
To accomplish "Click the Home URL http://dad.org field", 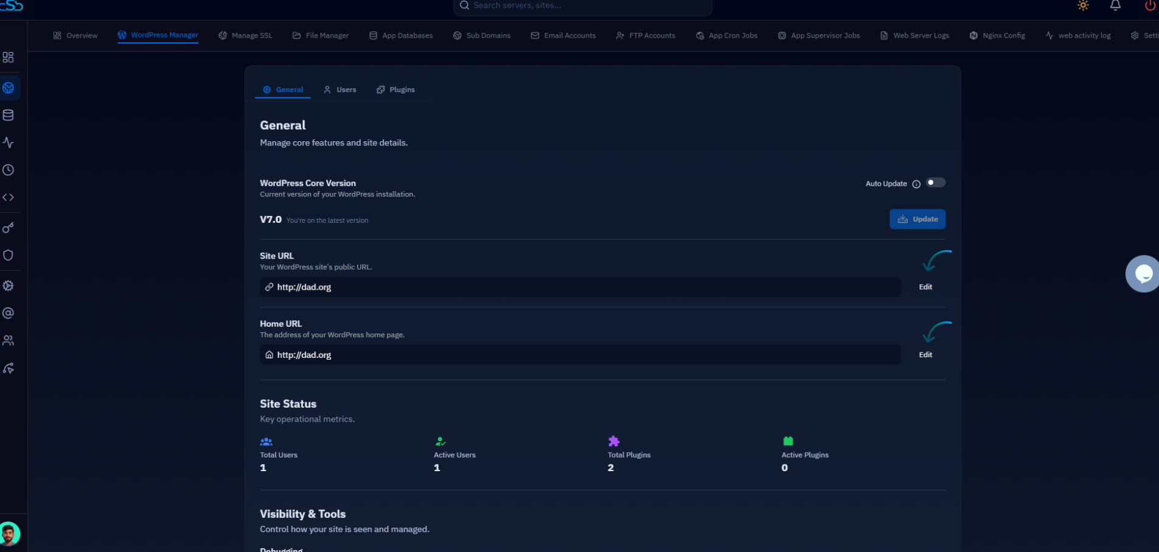I will [580, 355].
